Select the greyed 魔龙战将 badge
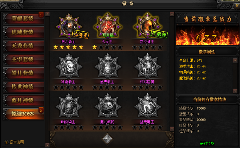This screenshot has width=240, height=148. (108, 106)
